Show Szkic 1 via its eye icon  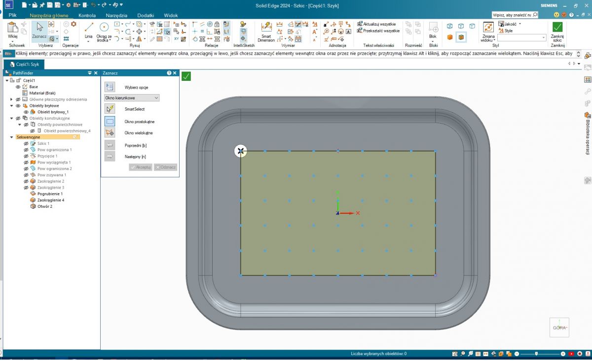(x=27, y=143)
